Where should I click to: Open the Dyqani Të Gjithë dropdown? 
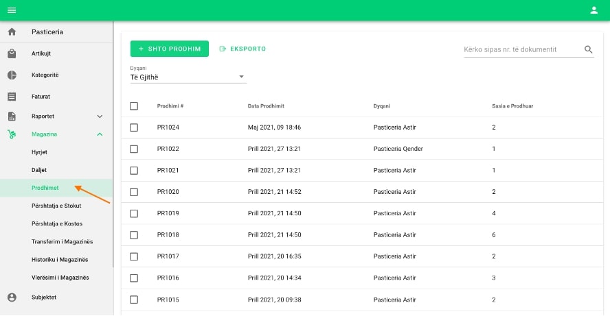point(188,77)
